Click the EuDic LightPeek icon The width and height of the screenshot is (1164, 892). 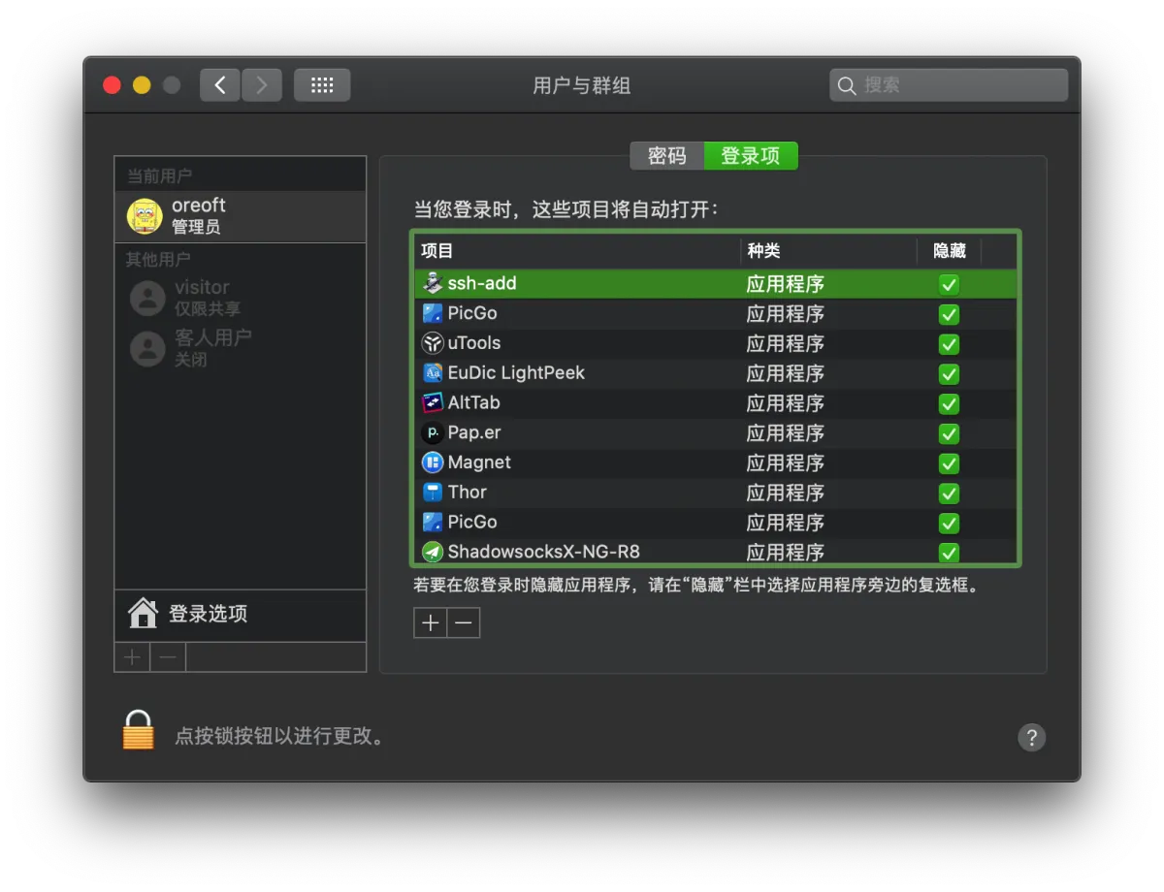pos(433,373)
